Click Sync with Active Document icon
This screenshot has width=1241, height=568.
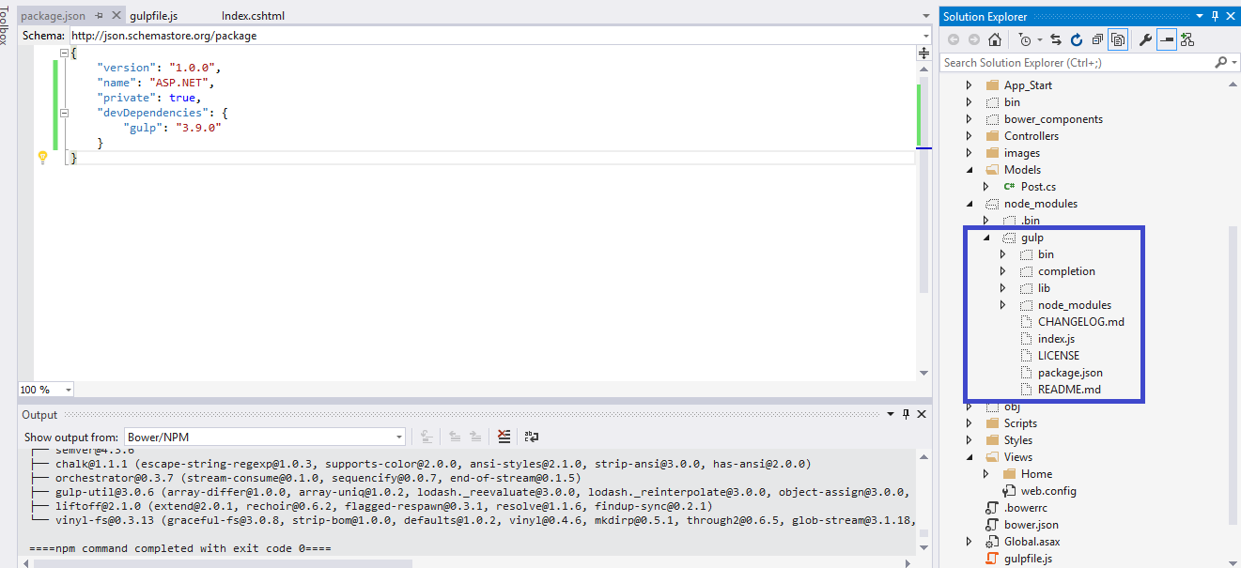click(x=1056, y=39)
